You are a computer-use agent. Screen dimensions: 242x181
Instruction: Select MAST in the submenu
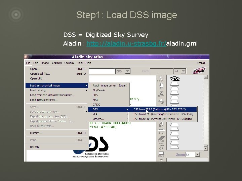click(x=109, y=100)
